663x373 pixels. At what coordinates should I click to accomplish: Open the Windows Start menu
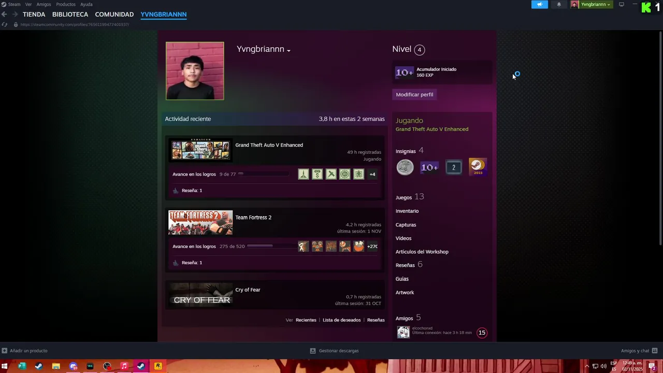(5, 366)
